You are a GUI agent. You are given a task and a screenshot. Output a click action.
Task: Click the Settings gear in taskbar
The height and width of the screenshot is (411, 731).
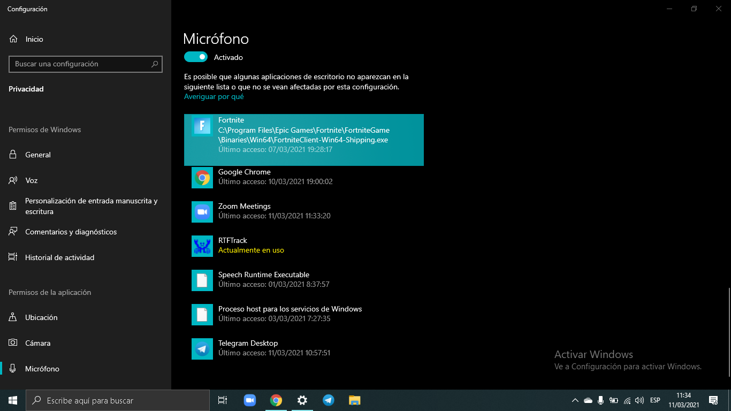302,400
